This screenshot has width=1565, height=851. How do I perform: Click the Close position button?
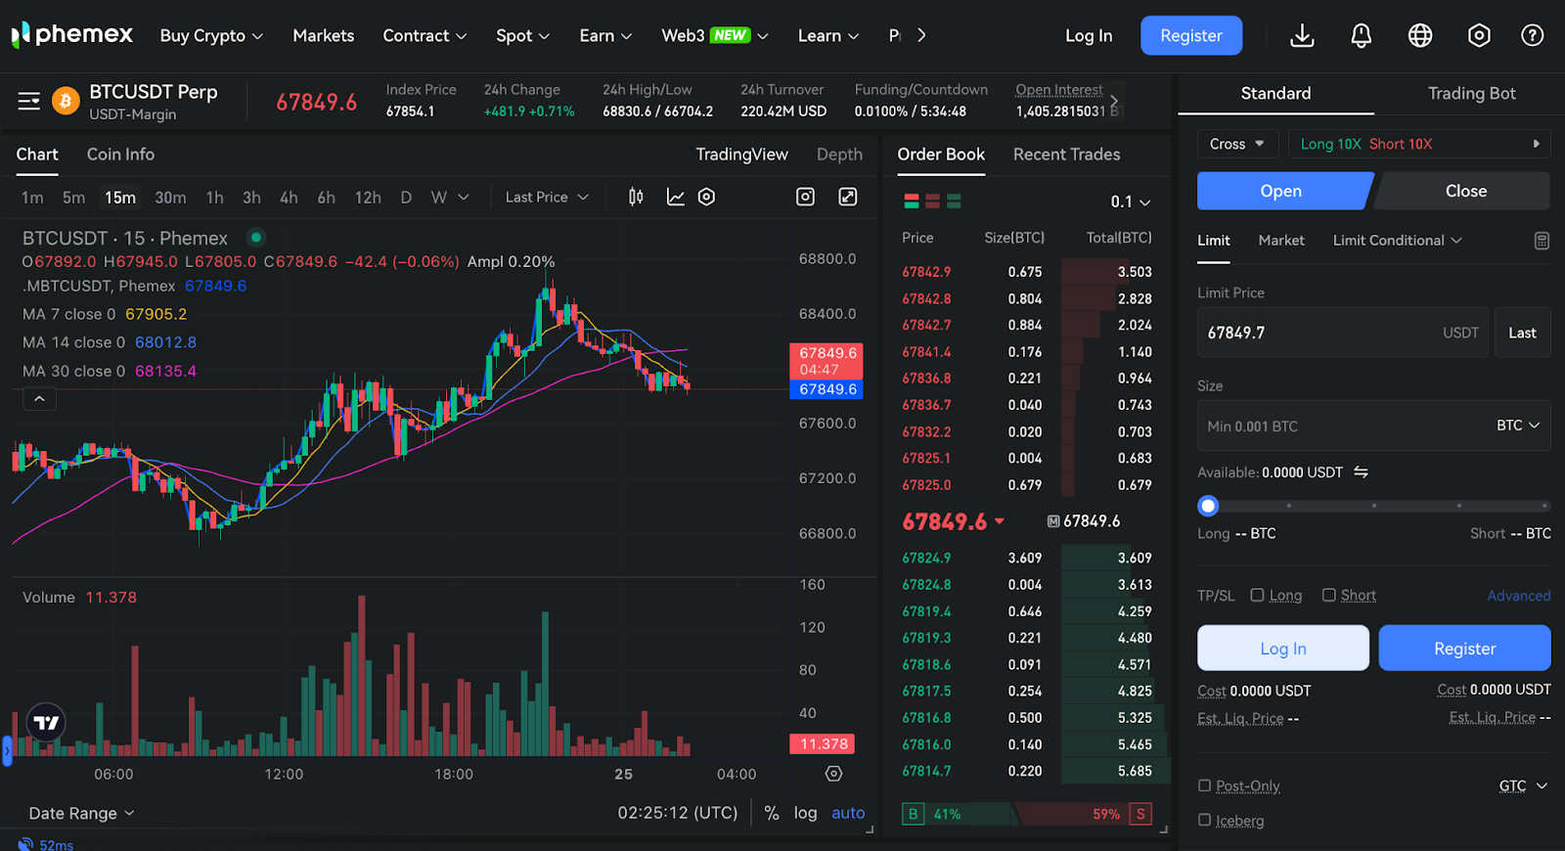pos(1465,191)
